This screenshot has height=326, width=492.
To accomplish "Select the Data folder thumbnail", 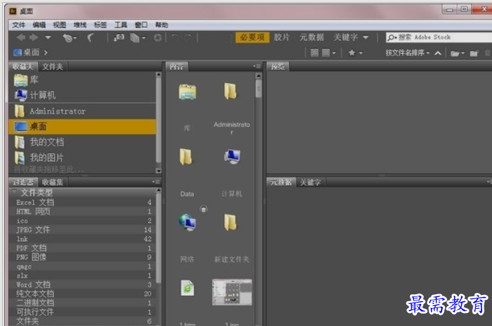I will tap(187, 157).
